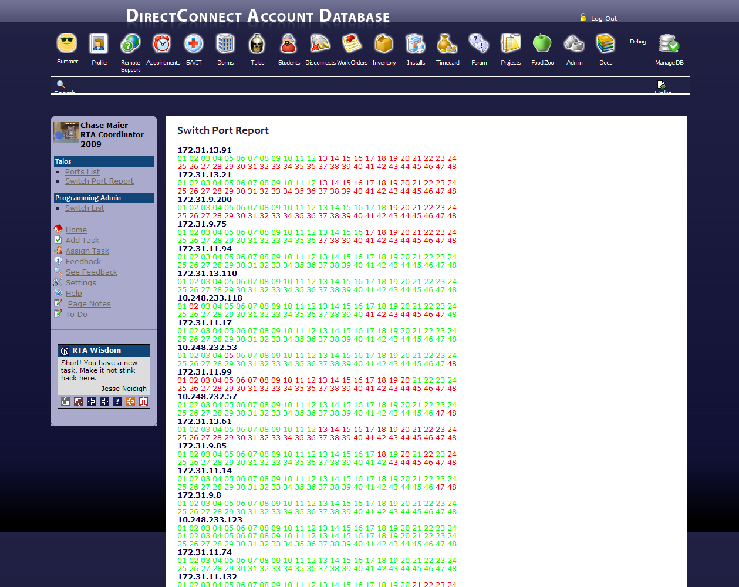
Task: Open the Feedback sidebar link
Action: click(x=83, y=262)
